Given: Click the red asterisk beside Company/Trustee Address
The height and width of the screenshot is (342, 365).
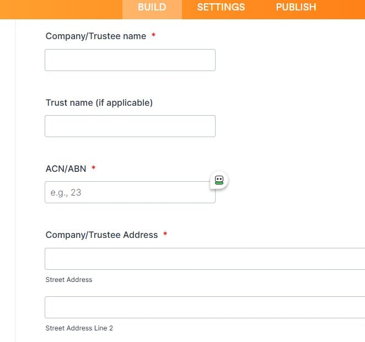Looking at the screenshot, I should pos(165,234).
